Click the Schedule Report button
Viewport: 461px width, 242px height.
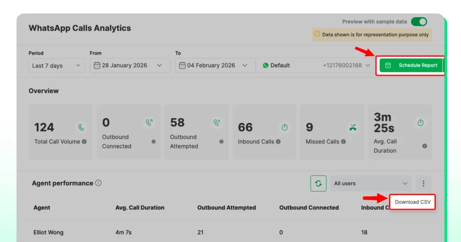pyautogui.click(x=411, y=66)
